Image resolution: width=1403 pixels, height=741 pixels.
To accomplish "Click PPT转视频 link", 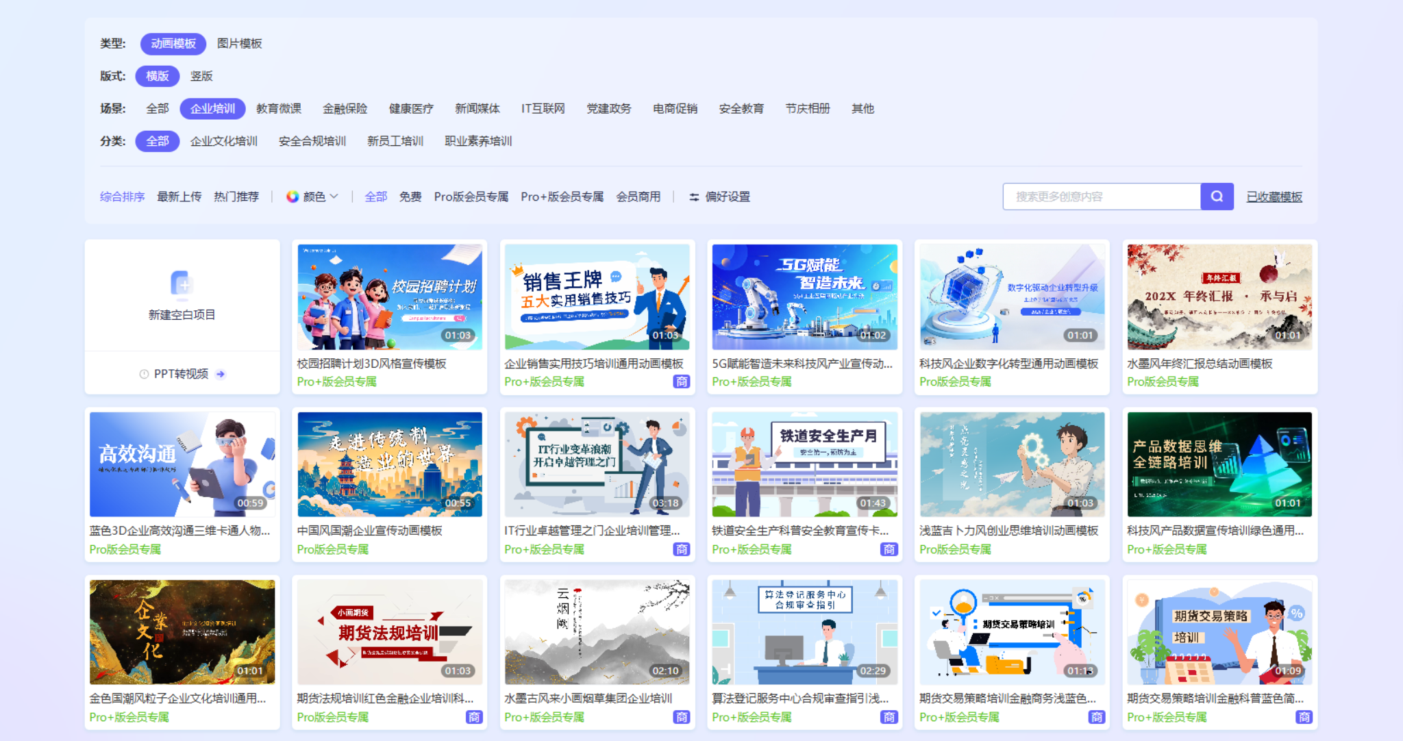I will coord(181,374).
